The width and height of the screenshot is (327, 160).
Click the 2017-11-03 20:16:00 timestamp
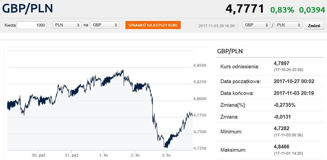[x=217, y=26]
